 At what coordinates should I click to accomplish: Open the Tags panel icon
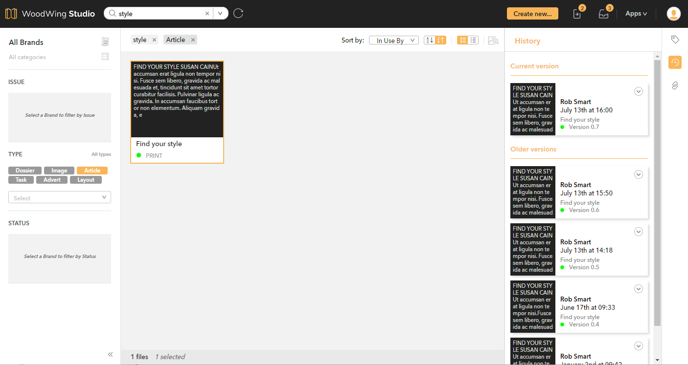(x=675, y=40)
